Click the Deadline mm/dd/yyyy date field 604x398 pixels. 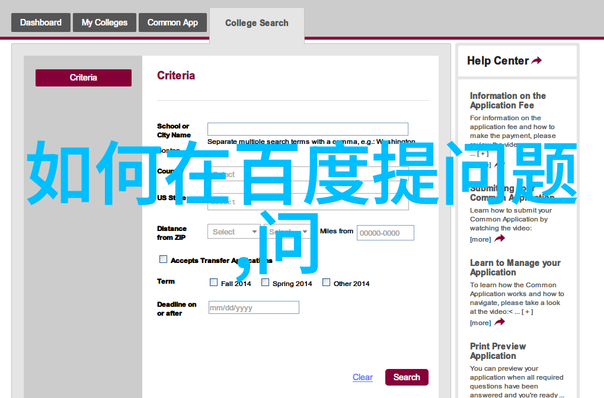(254, 307)
